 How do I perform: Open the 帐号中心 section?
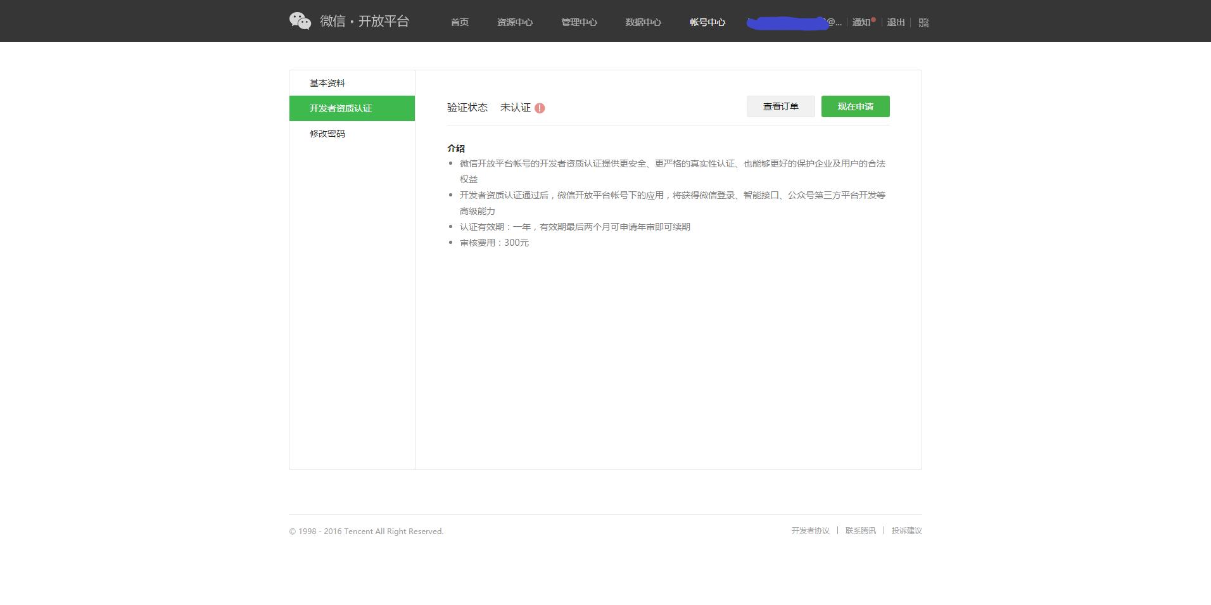click(x=707, y=22)
